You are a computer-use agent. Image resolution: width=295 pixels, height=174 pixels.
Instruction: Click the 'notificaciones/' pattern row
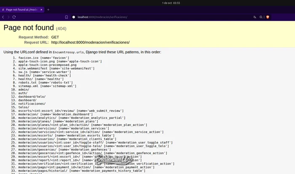tap(32, 104)
